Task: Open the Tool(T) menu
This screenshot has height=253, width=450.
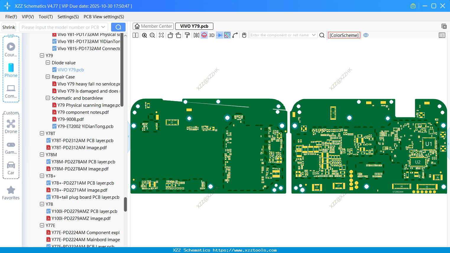Action: click(46, 17)
